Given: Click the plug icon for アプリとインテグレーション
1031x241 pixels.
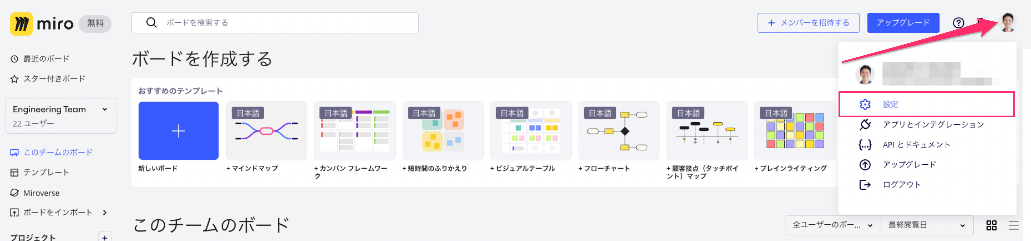Looking at the screenshot, I should tap(865, 125).
